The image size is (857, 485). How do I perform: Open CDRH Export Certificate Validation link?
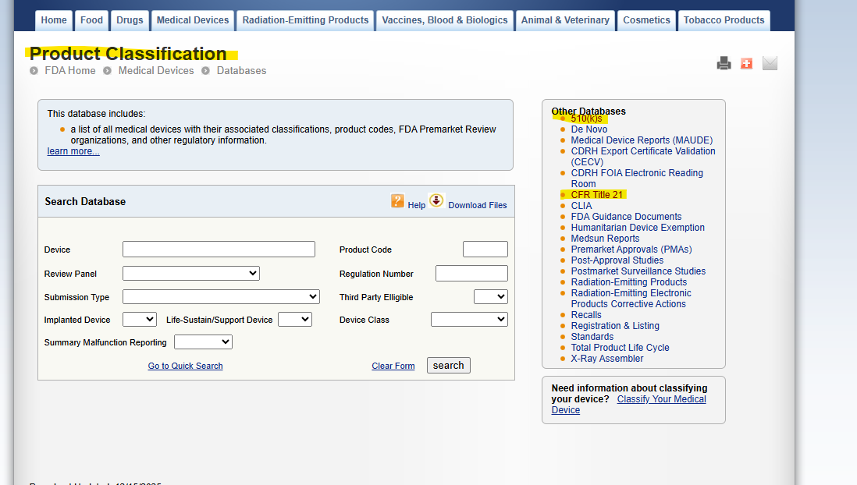pos(643,157)
